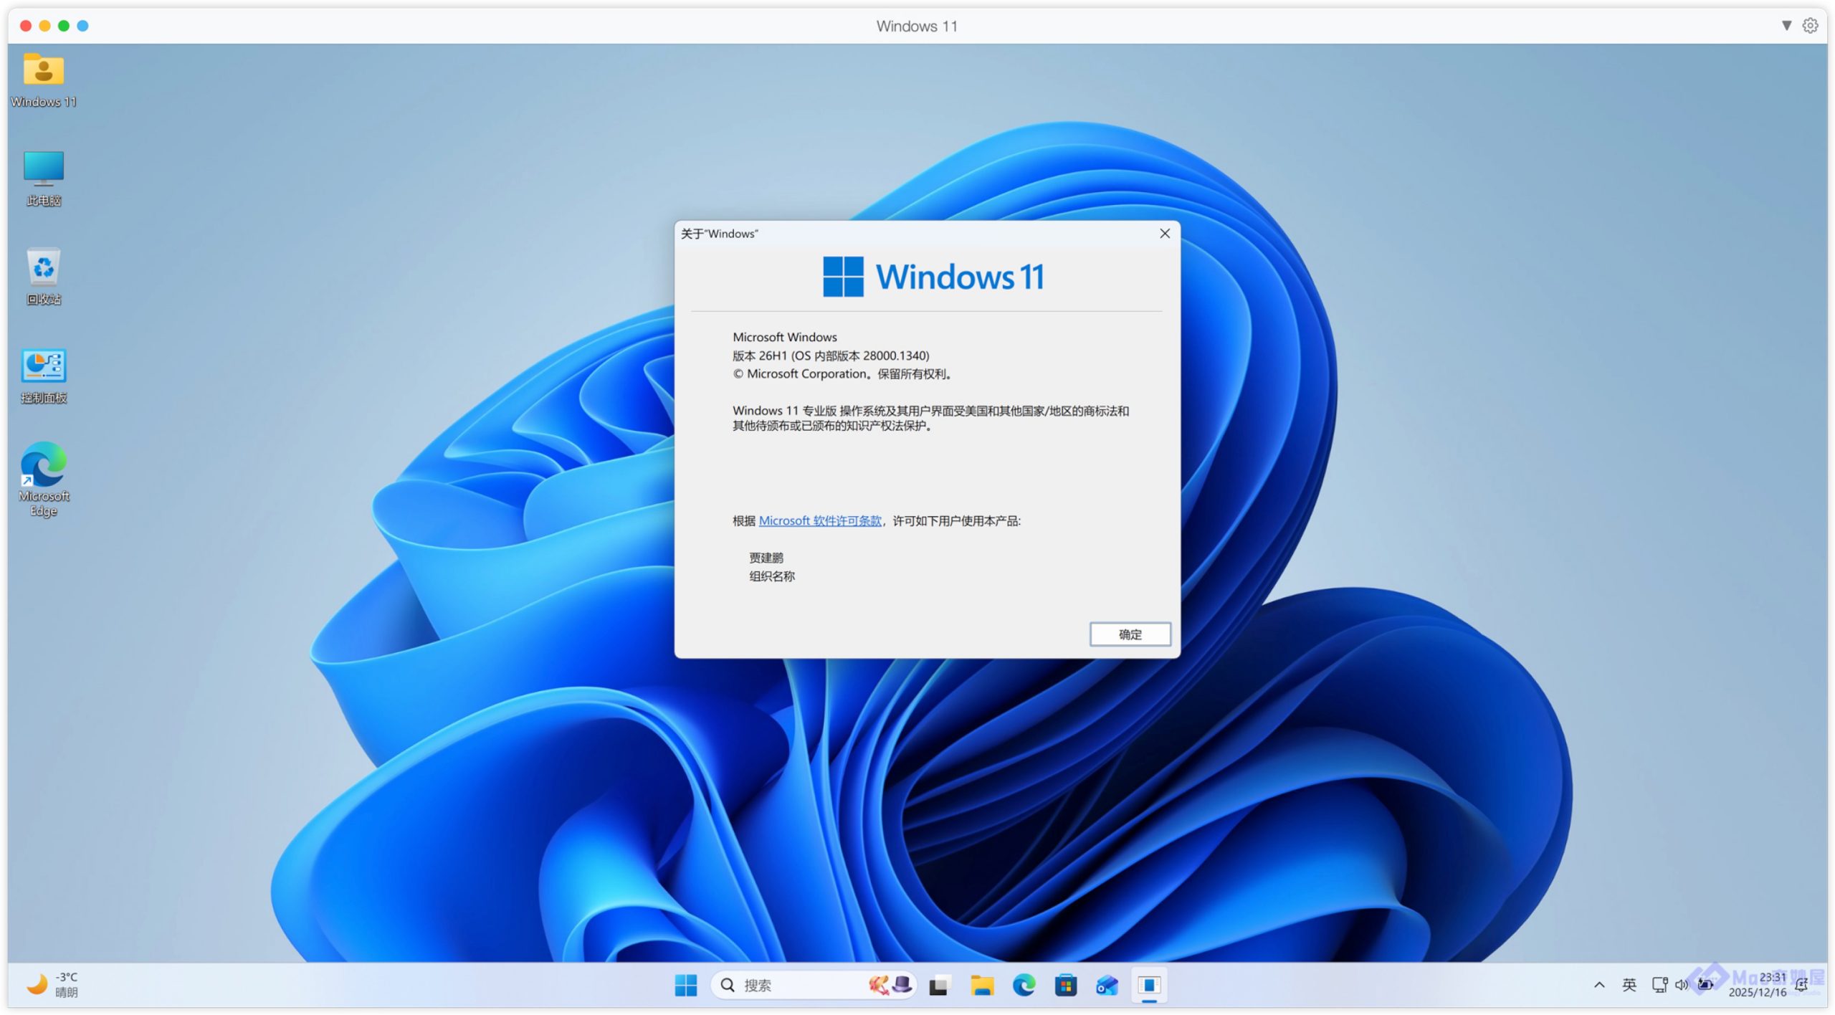Open the Microsoft 软件许可条款 link
The width and height of the screenshot is (1835, 1015).
coord(820,520)
